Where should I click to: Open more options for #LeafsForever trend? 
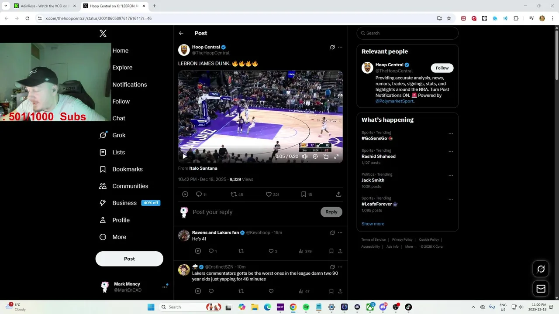click(451, 199)
